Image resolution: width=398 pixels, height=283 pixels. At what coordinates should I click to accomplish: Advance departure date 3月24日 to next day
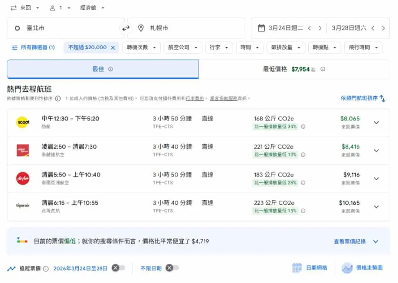[x=320, y=28]
